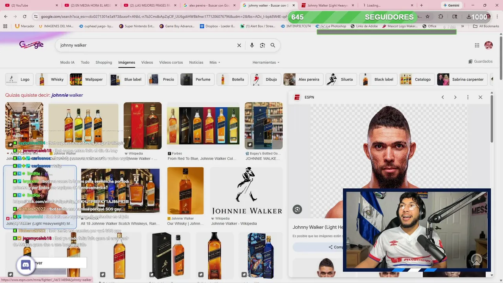The height and width of the screenshot is (283, 503).
Task: Submit search with the magnifier icon
Action: point(273,45)
